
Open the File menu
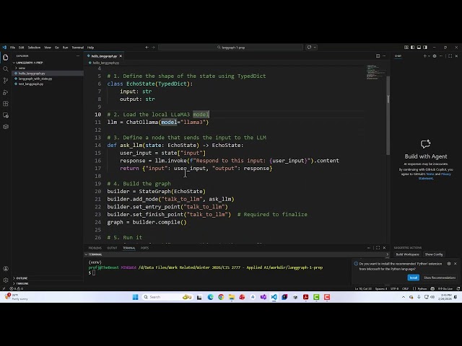(x=13, y=48)
